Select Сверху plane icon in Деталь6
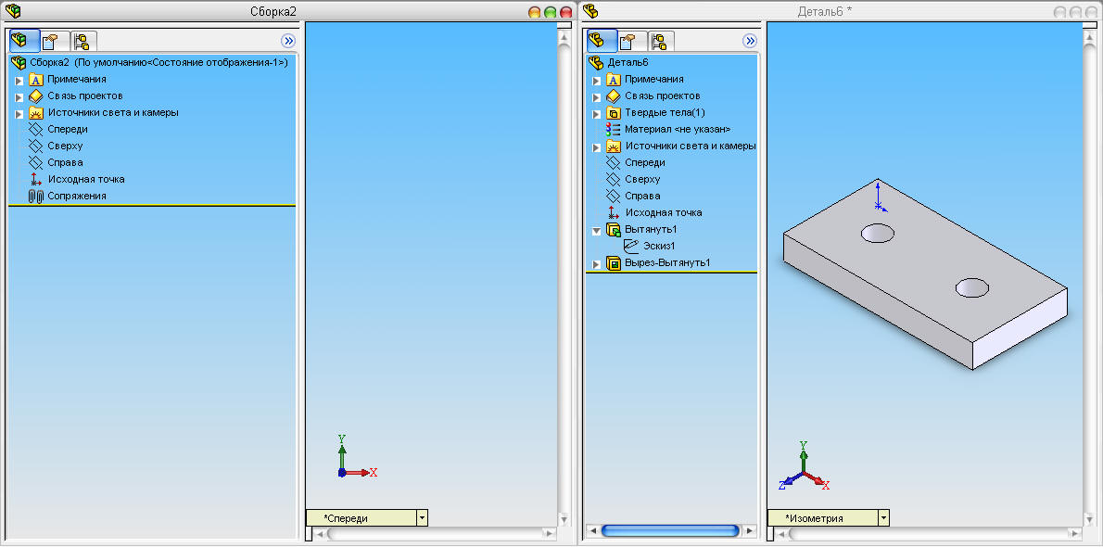The height and width of the screenshot is (547, 1103). [x=614, y=180]
